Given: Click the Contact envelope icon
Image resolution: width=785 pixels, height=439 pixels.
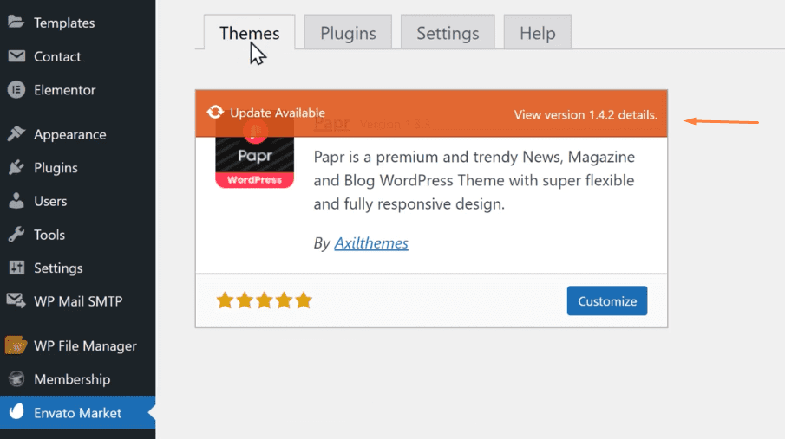Looking at the screenshot, I should [16, 56].
